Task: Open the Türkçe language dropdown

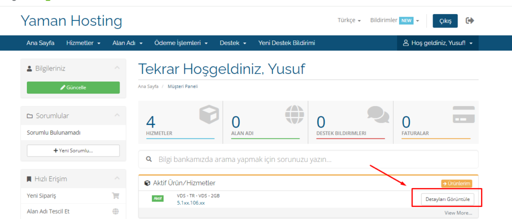Action: 349,20
